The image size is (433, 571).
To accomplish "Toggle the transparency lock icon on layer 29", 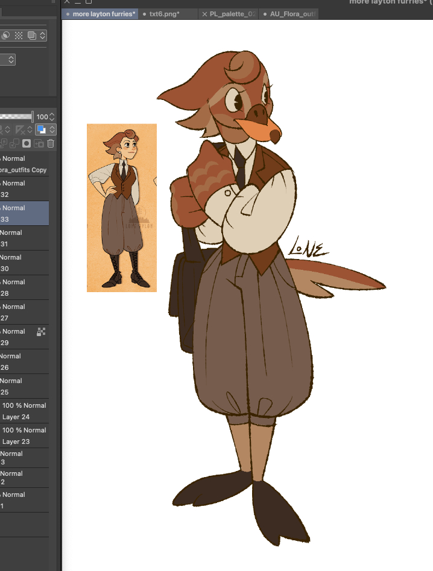I will click(x=41, y=331).
